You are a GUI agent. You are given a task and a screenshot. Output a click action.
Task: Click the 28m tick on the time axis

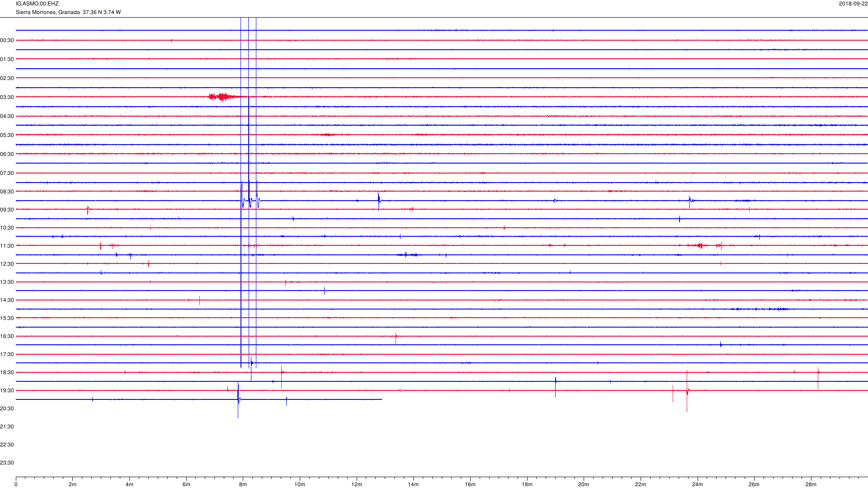tap(811, 484)
